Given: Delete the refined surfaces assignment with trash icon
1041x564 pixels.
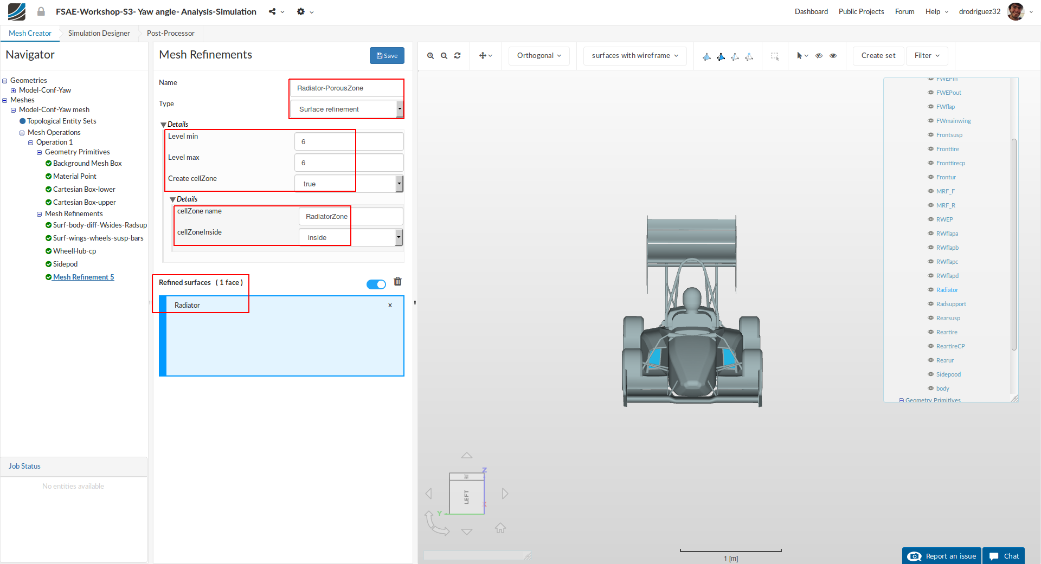Looking at the screenshot, I should click(x=398, y=281).
